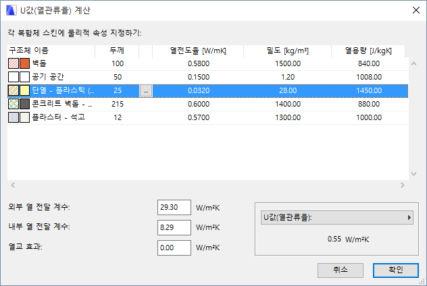Image resolution: width=427 pixels, height=286 pixels.
Task: Click the brick (벽돌) hatch pattern icon
Action: pyautogui.click(x=14, y=63)
